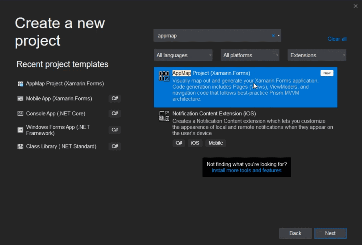Click the Clear all filters link
The image size is (362, 245).
point(337,39)
